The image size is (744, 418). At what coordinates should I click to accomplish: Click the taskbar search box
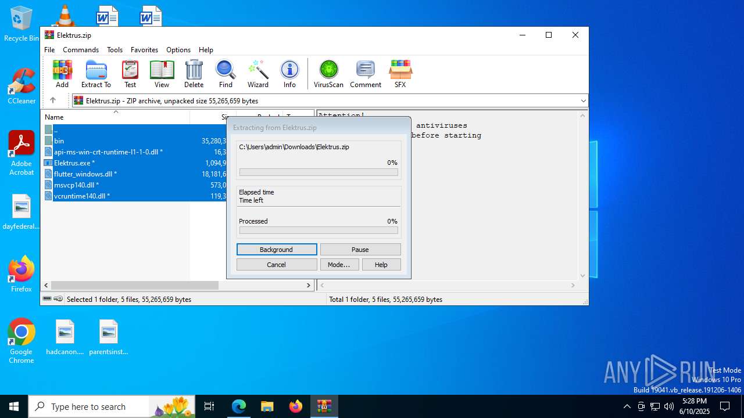coord(112,406)
